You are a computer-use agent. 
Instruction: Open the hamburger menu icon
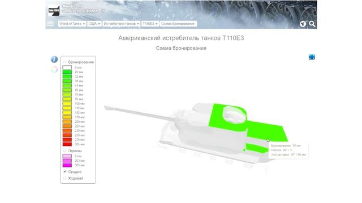[50, 24]
